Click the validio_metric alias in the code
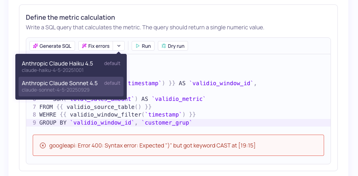 tap(178, 98)
